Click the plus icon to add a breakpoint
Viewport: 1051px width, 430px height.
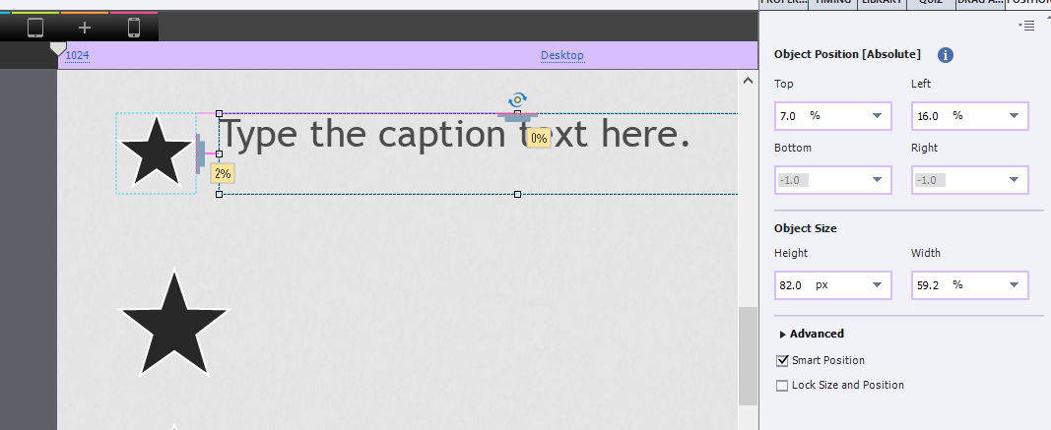point(85,28)
